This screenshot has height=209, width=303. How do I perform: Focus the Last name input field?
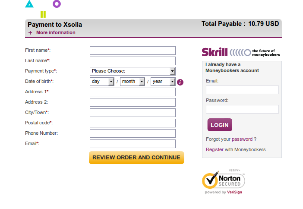click(x=133, y=61)
